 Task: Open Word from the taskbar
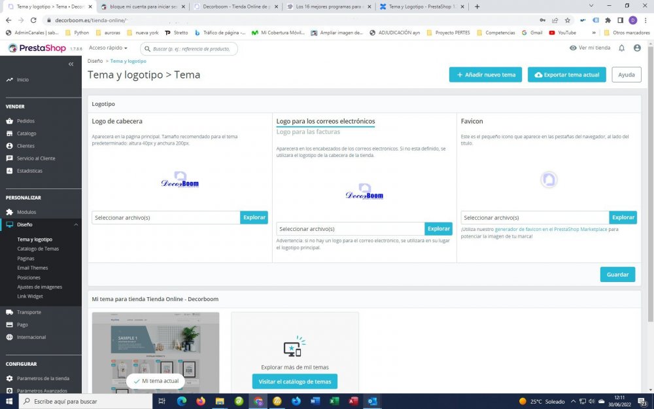315,402
